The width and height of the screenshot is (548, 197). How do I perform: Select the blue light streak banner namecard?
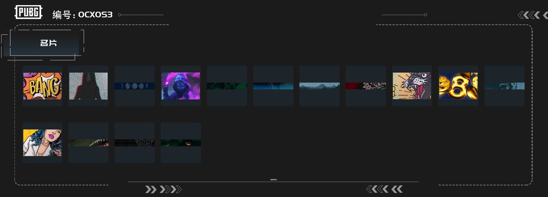[273, 86]
